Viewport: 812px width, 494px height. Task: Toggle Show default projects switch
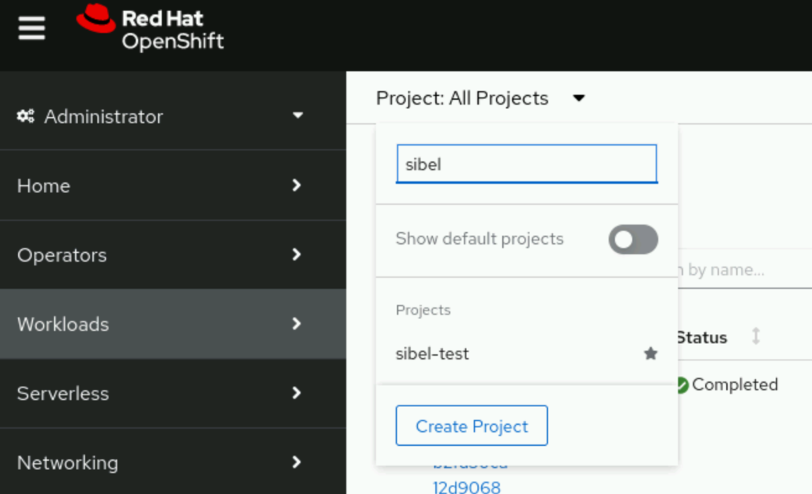[633, 239]
